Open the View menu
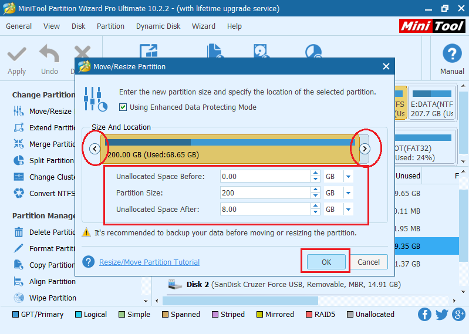The image size is (469, 334). (52, 26)
